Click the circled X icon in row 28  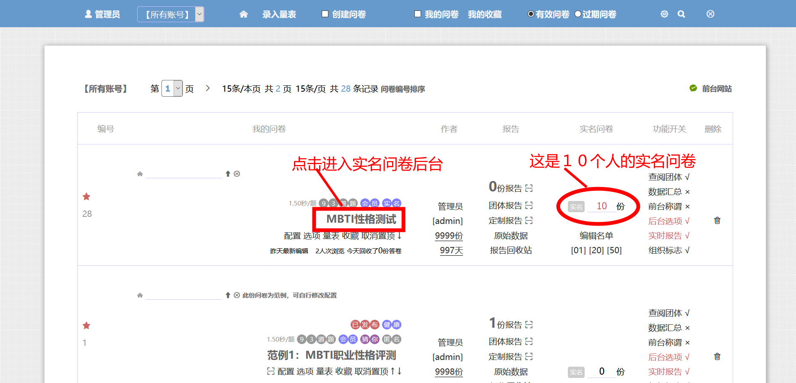pos(237,174)
